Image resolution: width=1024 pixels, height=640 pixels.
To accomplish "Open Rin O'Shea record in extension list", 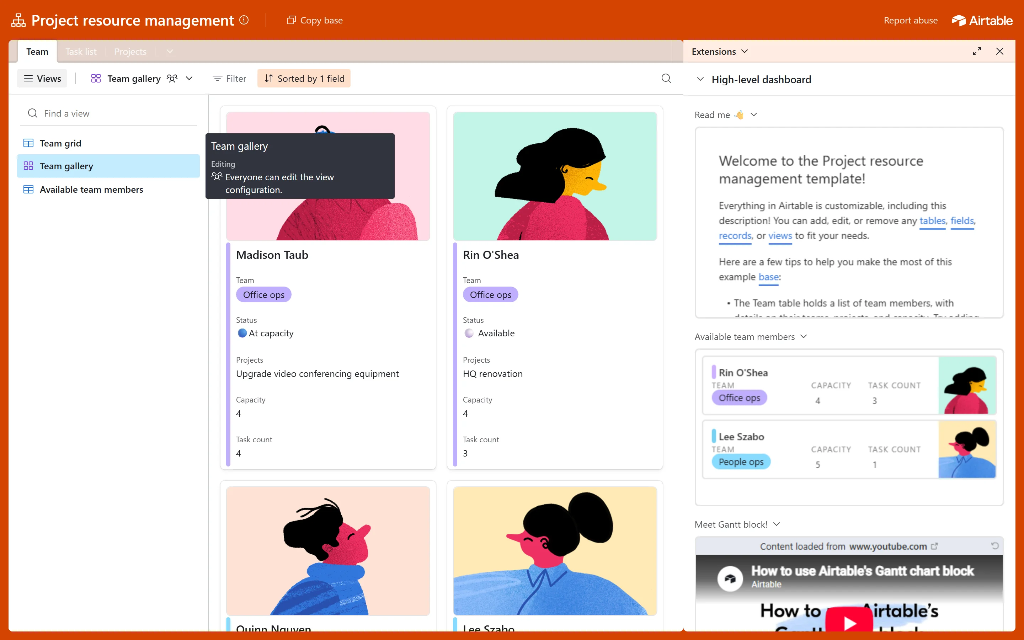I will tap(849, 385).
